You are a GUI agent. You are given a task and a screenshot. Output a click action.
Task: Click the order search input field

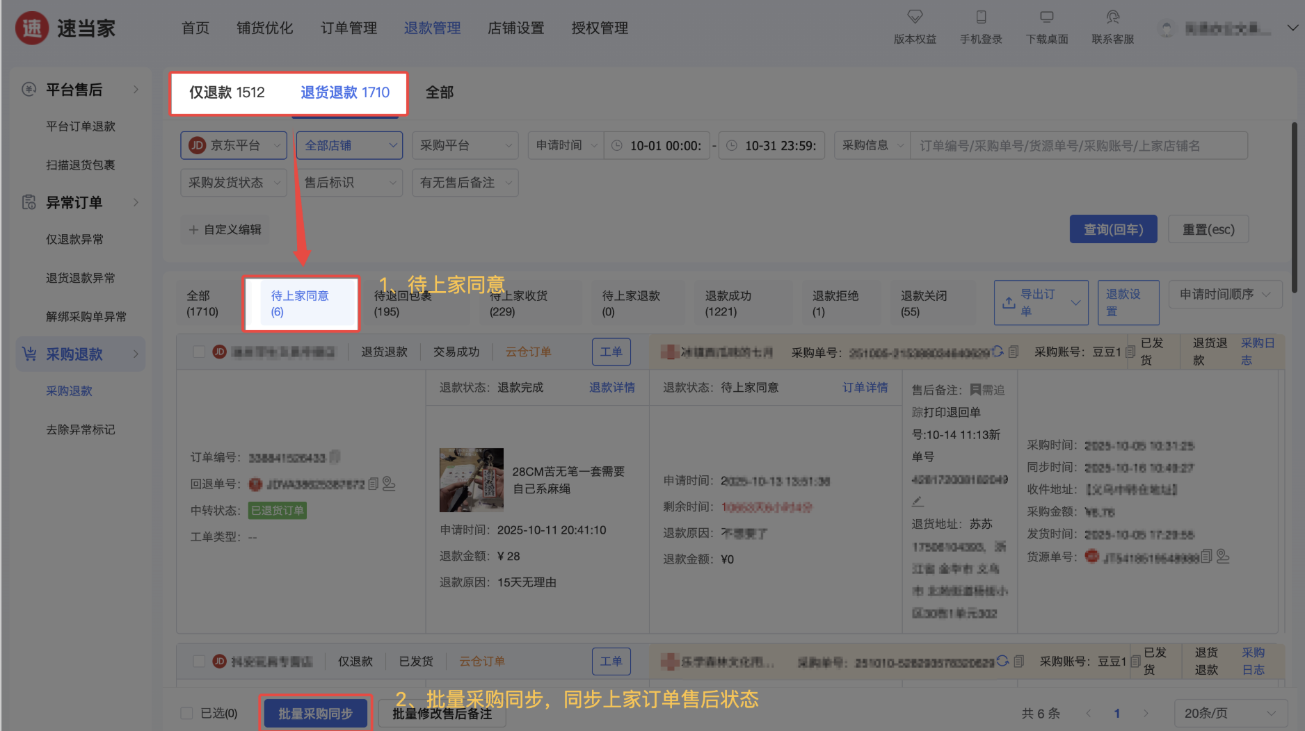(x=1078, y=146)
